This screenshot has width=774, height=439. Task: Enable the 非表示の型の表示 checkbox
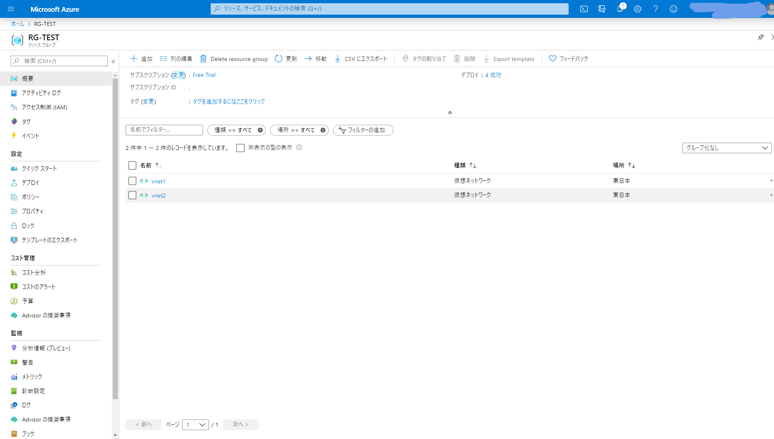pos(240,148)
